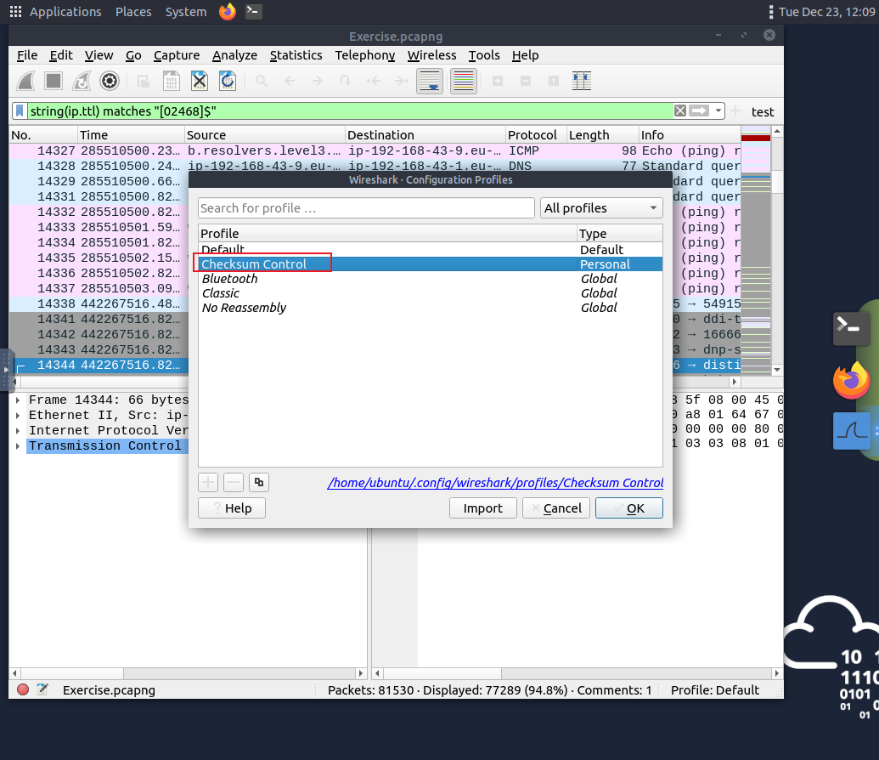Select the No Reassembly profile
This screenshot has height=760, width=879.
click(431, 308)
